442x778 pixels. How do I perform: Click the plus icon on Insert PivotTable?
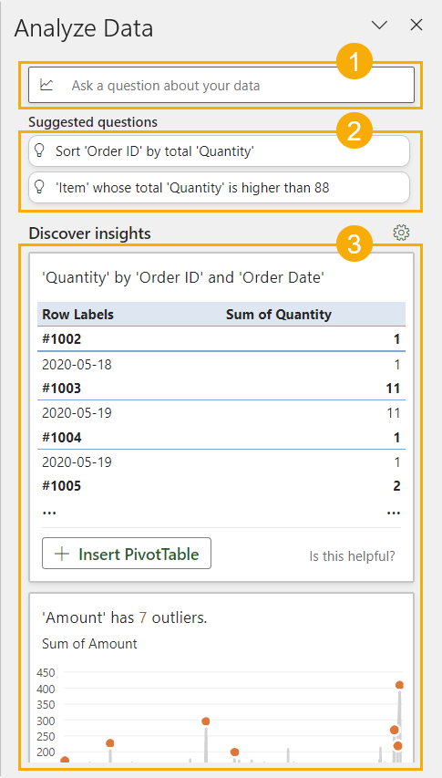click(x=61, y=554)
